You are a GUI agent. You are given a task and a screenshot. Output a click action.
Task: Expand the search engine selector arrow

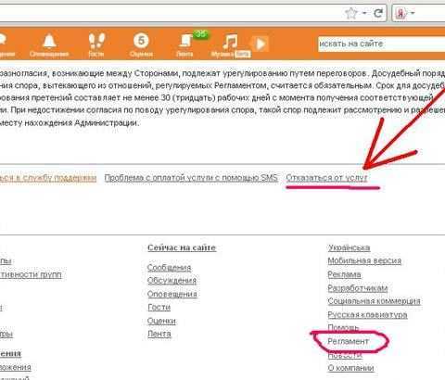tap(413, 13)
